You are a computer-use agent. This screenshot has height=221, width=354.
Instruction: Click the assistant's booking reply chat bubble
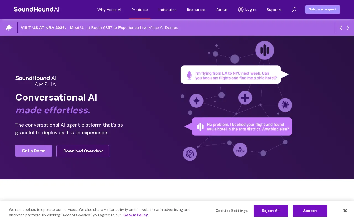click(x=238, y=127)
